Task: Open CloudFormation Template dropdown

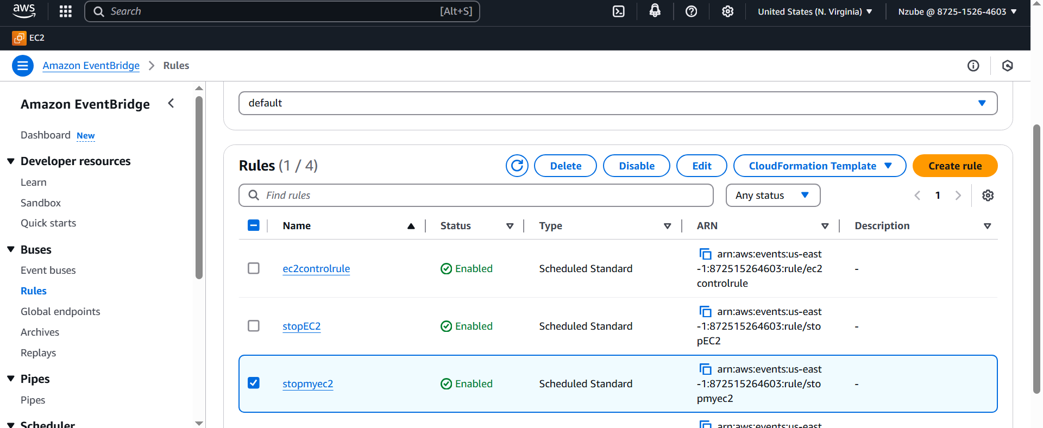Action: click(x=820, y=166)
